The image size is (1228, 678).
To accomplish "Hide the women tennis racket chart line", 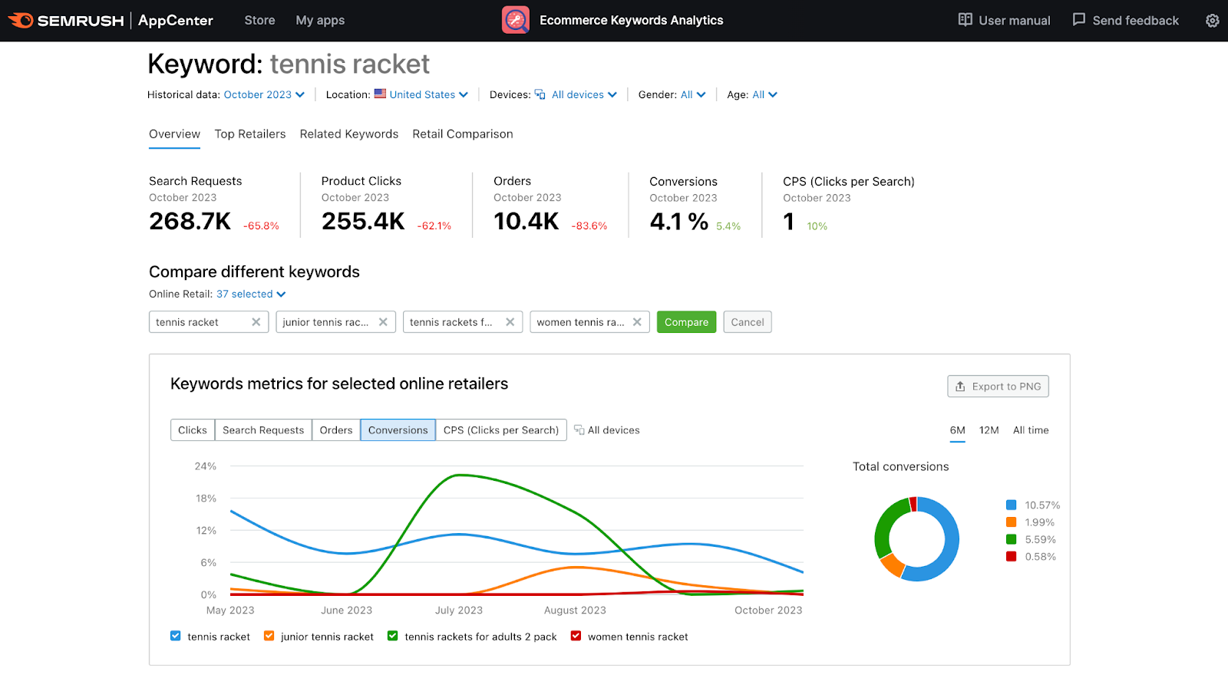I will (576, 636).
